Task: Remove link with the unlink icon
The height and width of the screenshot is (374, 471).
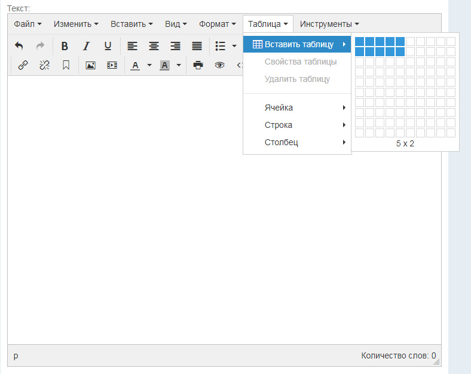Action: (44, 65)
